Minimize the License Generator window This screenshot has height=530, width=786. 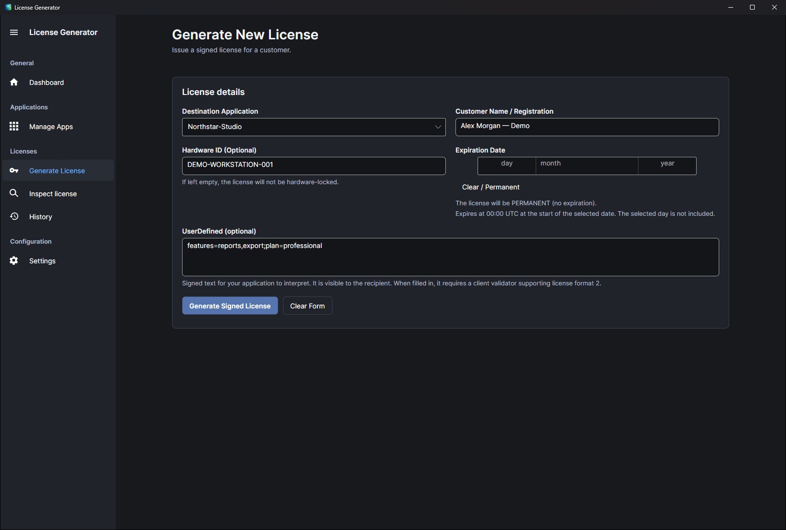click(731, 7)
